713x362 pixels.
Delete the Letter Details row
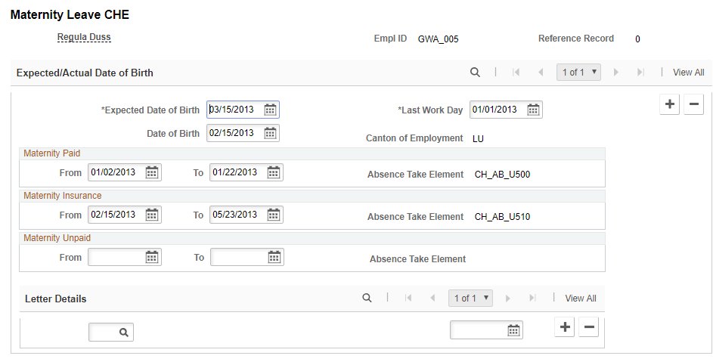tap(589, 327)
